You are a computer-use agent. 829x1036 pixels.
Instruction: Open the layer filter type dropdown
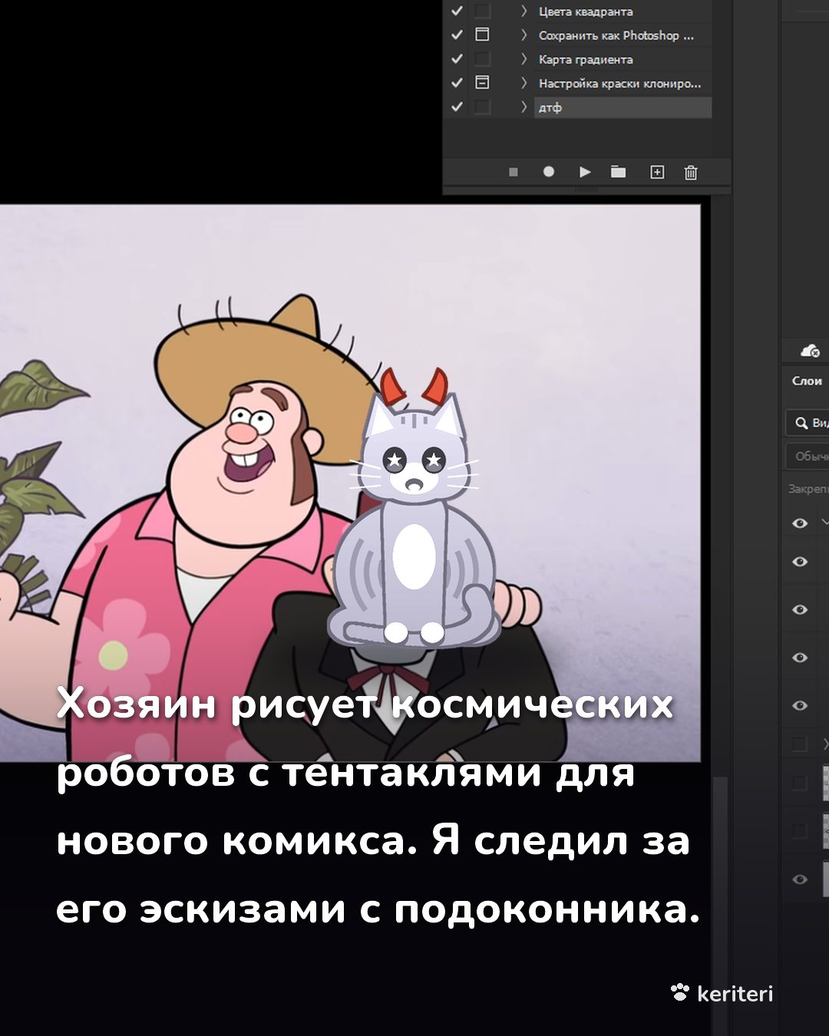click(808, 423)
